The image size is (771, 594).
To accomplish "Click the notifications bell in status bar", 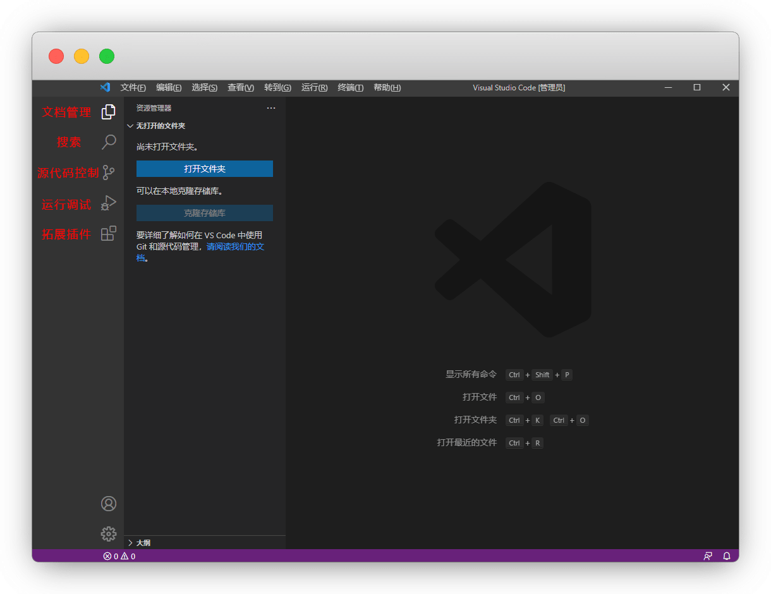I will point(727,556).
